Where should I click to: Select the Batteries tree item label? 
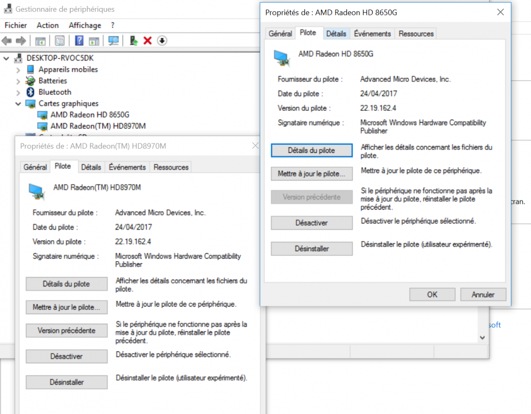pos(53,81)
